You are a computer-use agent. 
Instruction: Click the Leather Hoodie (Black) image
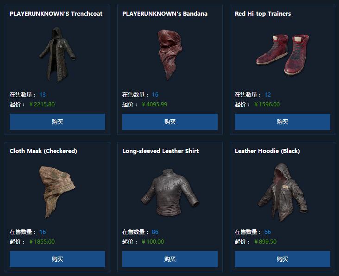pos(282,192)
